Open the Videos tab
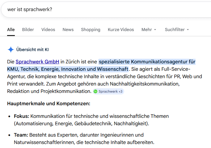The image size is (211, 148). click(48, 30)
